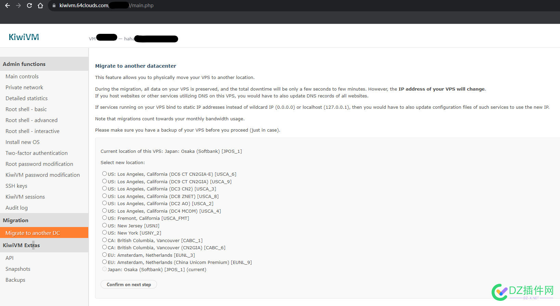The height and width of the screenshot is (306, 560).
Task: Open the KiwiVM logo link
Action: point(24,37)
